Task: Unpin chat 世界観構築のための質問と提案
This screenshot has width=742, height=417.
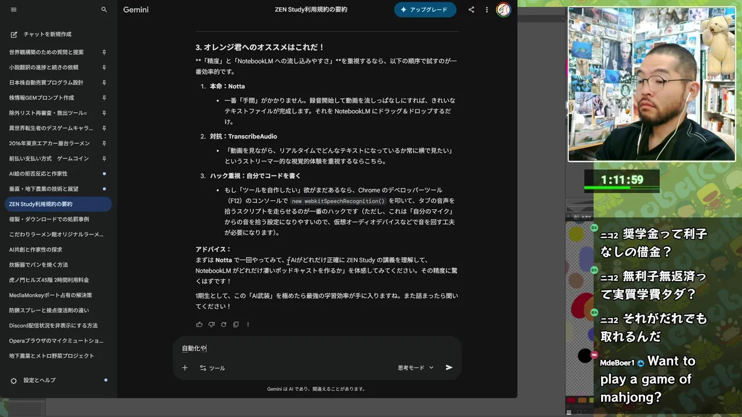Action: pos(104,52)
